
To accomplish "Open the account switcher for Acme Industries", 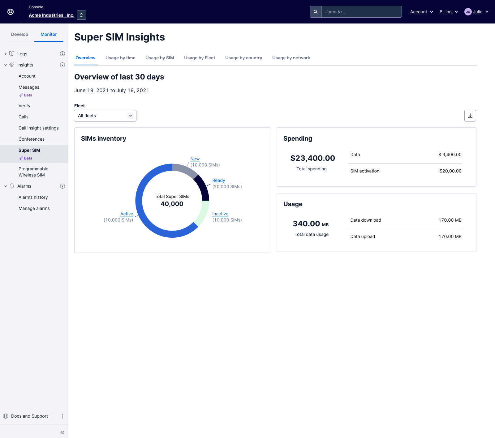I will (81, 15).
